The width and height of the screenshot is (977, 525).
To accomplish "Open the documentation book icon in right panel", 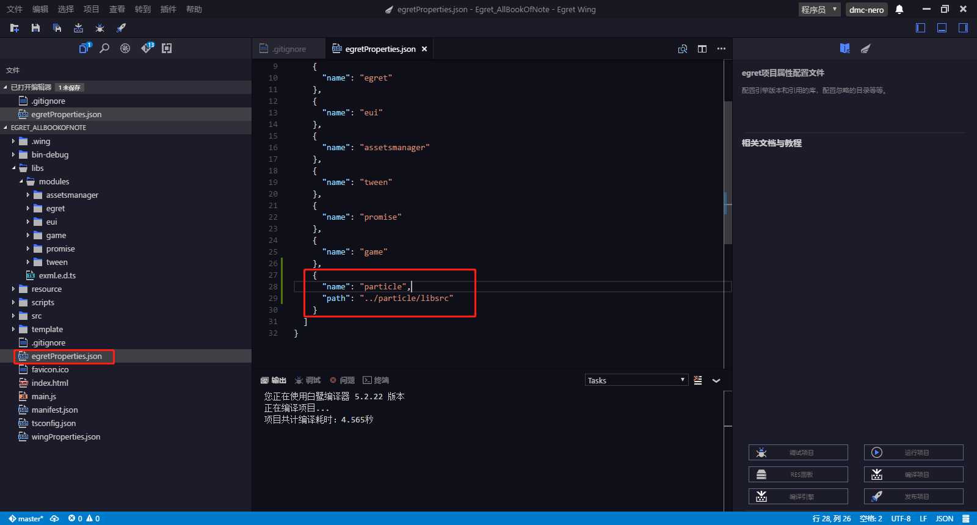I will [x=845, y=48].
